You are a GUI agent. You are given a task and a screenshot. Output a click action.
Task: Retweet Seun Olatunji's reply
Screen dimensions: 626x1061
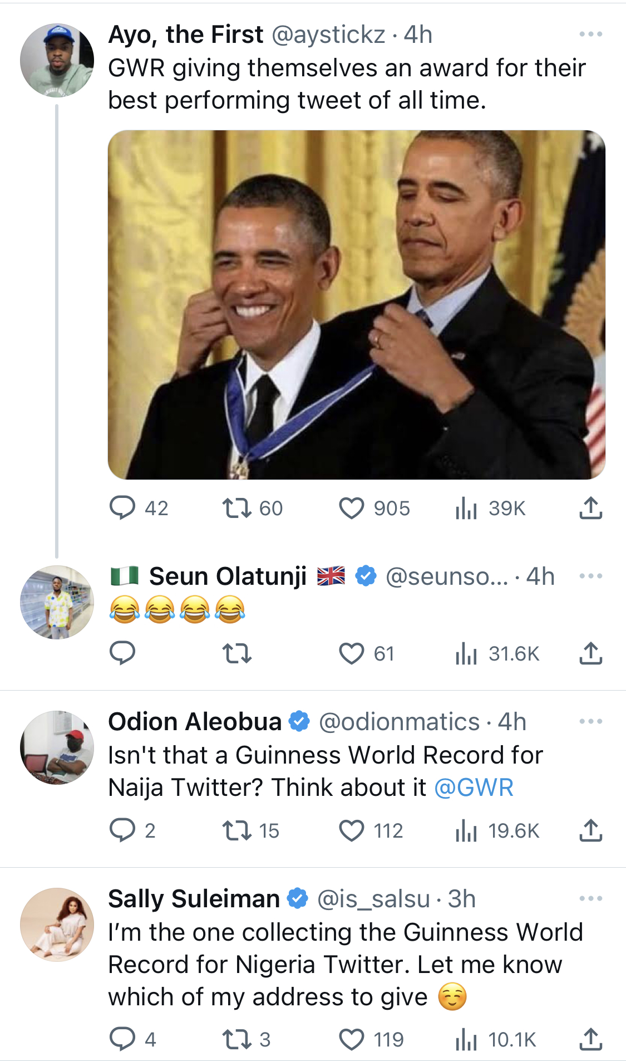[x=237, y=653]
